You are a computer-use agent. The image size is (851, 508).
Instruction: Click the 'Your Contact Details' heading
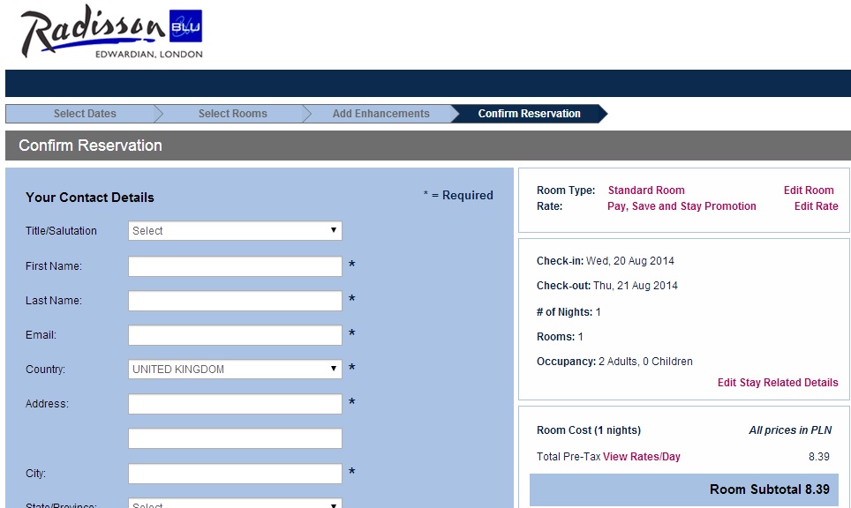(x=89, y=198)
